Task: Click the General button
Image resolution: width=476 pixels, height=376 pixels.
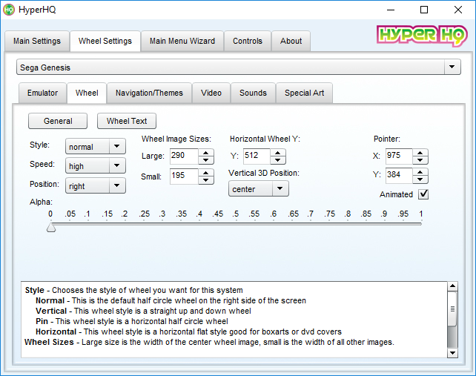Action: 58,121
